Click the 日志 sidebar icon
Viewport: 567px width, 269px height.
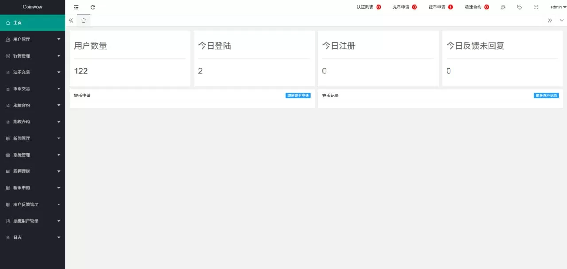[8, 237]
